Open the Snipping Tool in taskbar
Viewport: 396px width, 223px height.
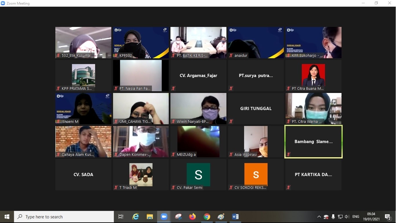pos(178,217)
